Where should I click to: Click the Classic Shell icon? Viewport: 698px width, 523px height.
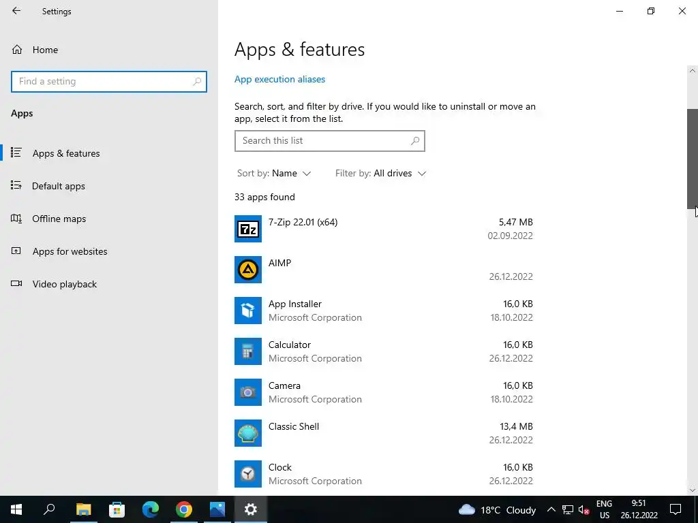pos(248,433)
